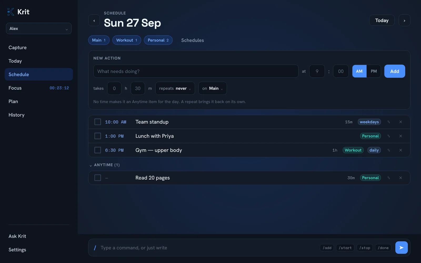
Task: Open Settings
Action: (x=39, y=250)
